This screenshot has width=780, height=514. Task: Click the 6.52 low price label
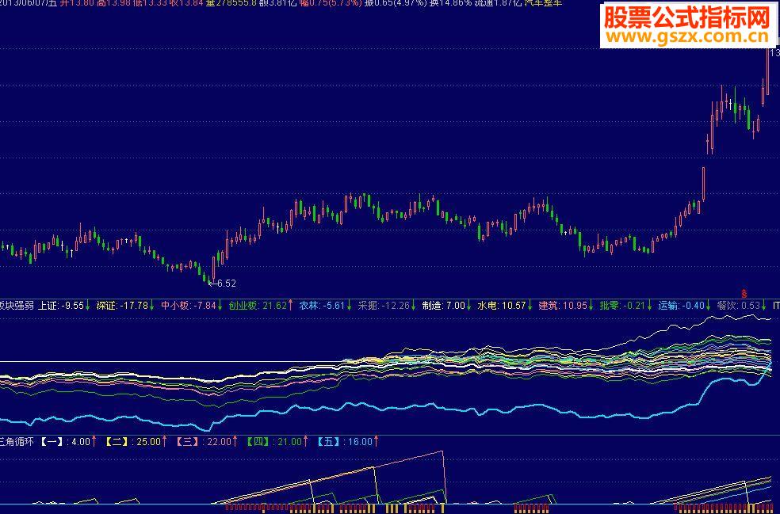(x=227, y=284)
